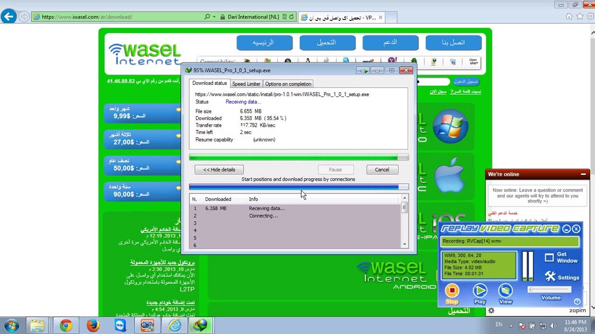The height and width of the screenshot is (334, 595).
Task: Select the 90,00$ one year plan
Action: [x=143, y=191]
